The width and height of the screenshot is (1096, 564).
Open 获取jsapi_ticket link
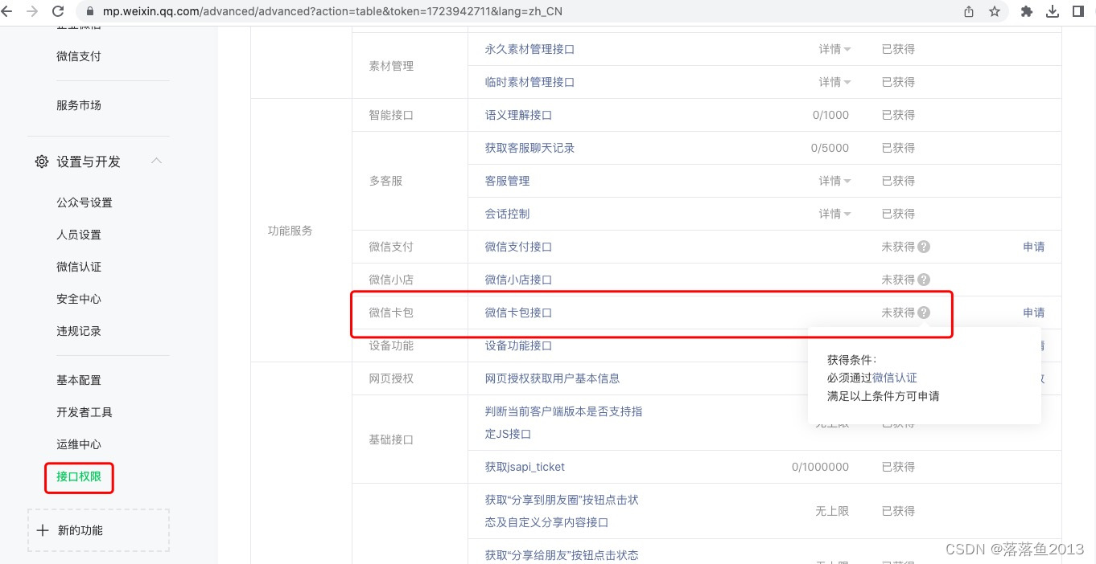[x=525, y=467]
